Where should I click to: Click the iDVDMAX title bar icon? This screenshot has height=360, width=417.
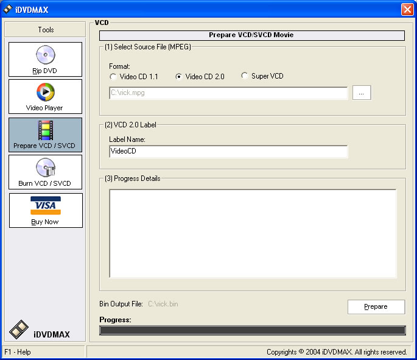(x=8, y=9)
